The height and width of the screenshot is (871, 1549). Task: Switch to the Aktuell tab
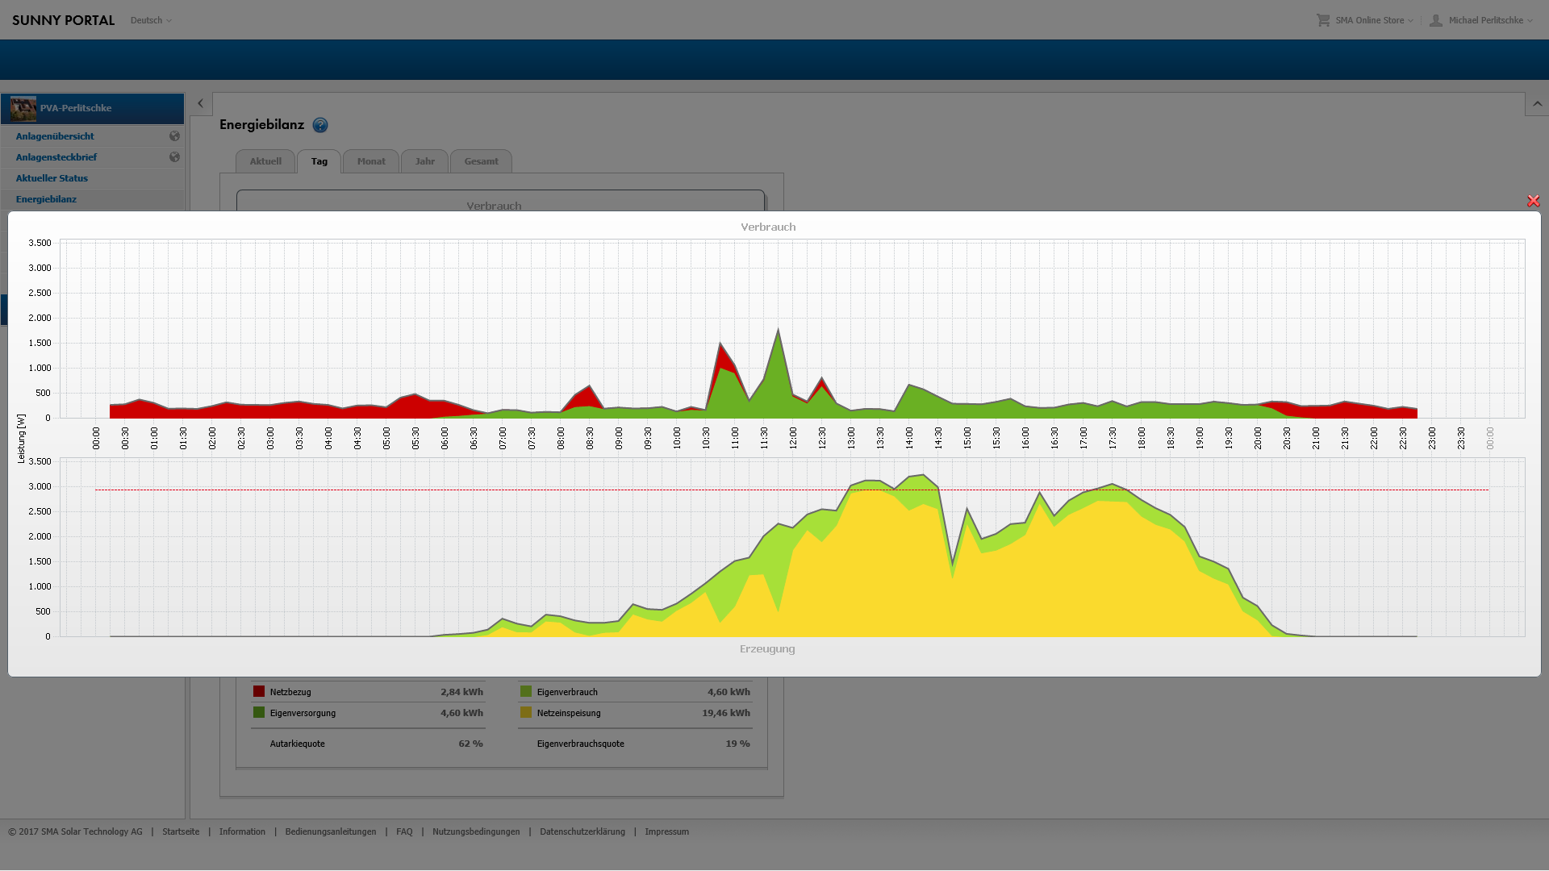point(265,161)
